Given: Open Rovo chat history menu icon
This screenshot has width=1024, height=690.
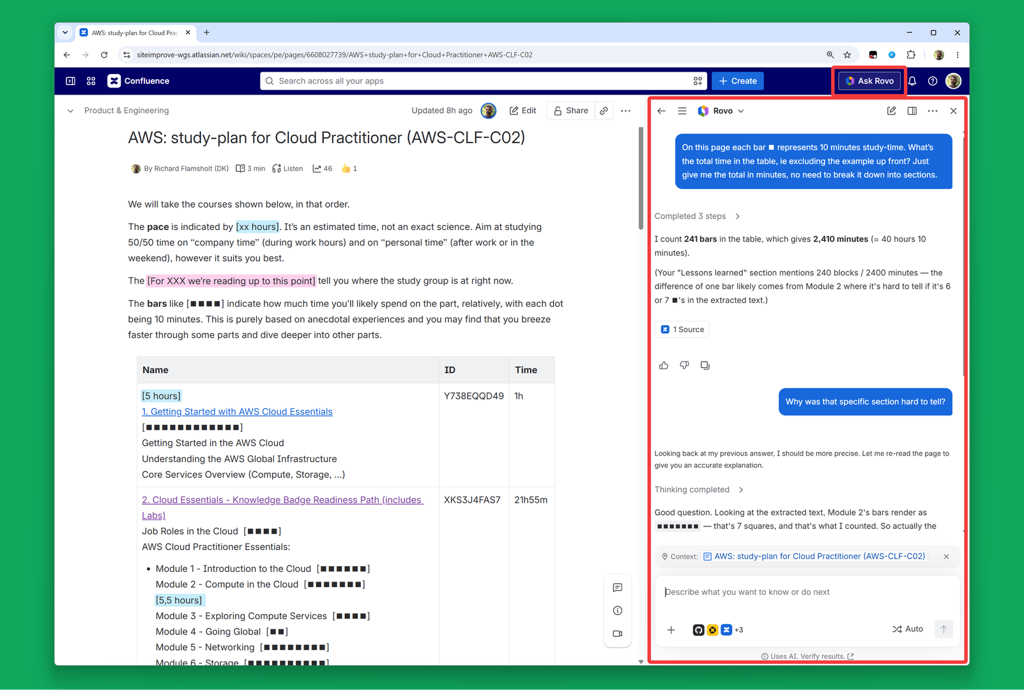Looking at the screenshot, I should pyautogui.click(x=682, y=111).
